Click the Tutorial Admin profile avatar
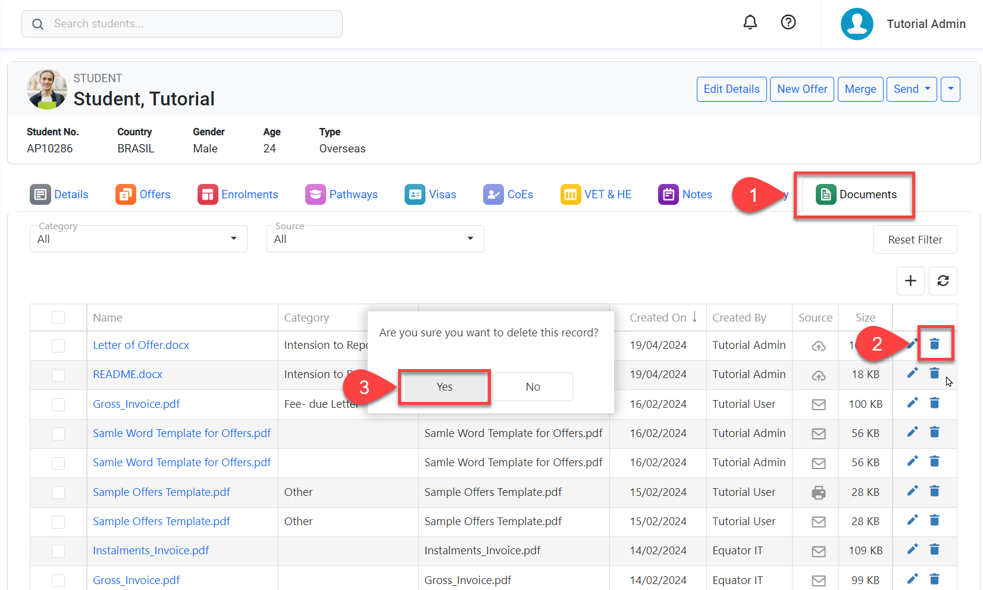This screenshot has height=590, width=983. tap(856, 24)
